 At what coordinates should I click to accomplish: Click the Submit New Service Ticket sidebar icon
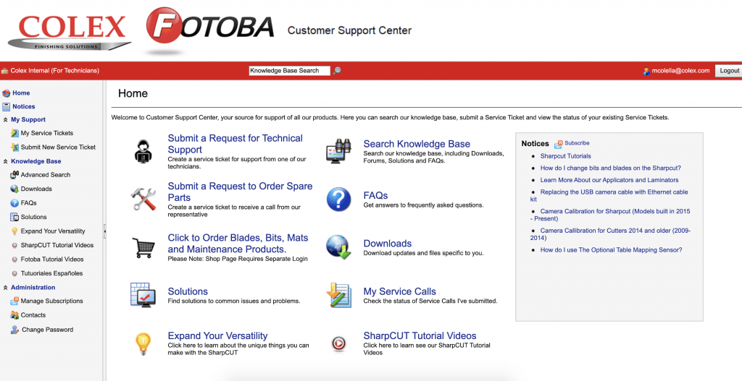pos(14,147)
